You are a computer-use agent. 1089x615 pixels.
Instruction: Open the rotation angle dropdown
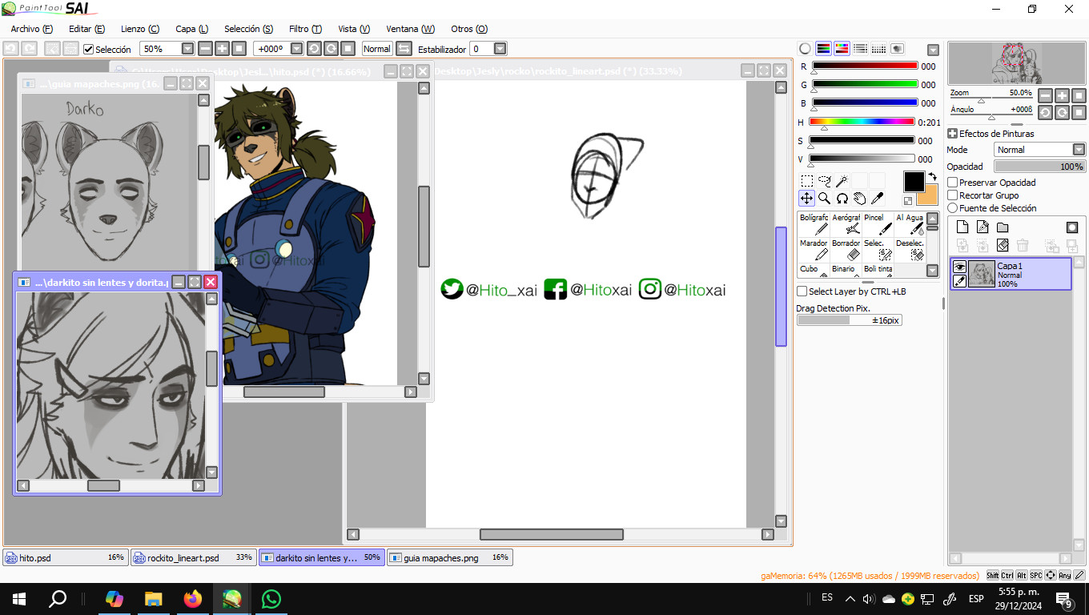(297, 49)
